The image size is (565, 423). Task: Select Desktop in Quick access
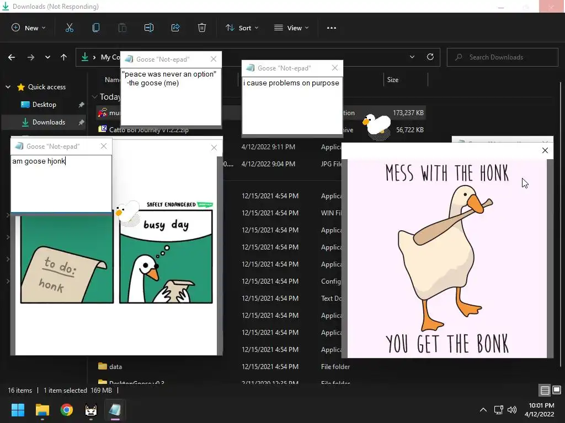click(x=44, y=104)
